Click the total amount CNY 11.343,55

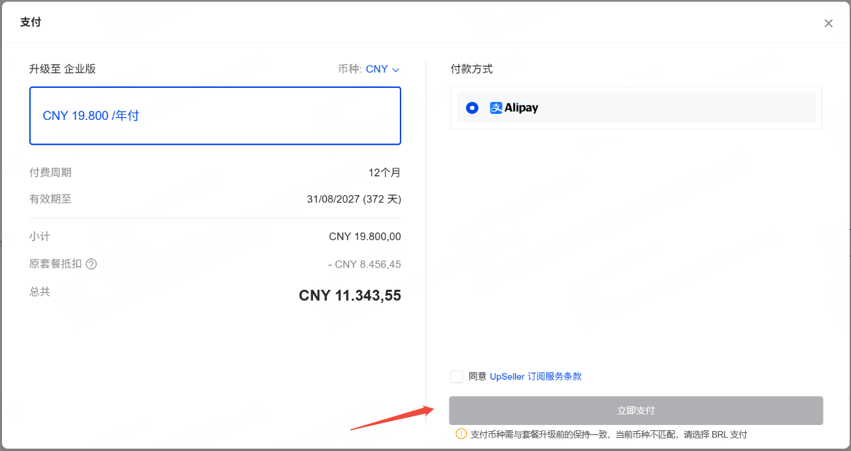[x=350, y=296]
